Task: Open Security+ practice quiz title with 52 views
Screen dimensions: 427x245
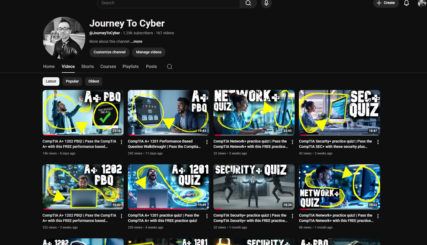Action: pos(250,218)
